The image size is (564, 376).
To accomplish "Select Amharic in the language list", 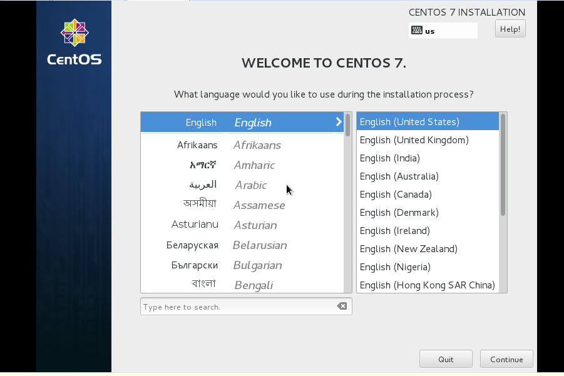I will [242, 165].
